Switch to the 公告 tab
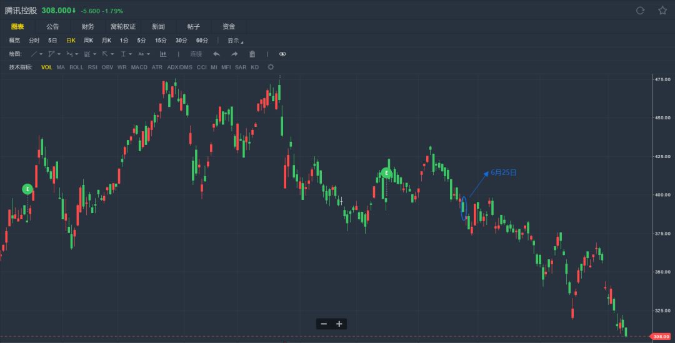Screen dimensions: 675x343 tap(52, 26)
